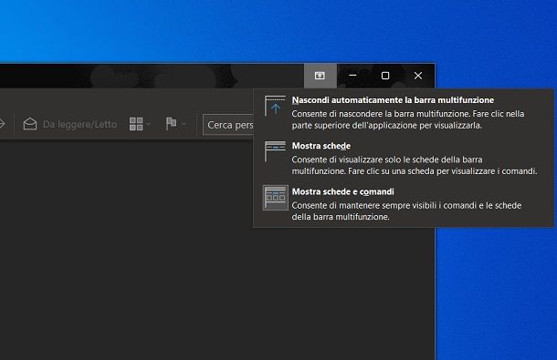Click the Mostra schede e comandi icon
This screenshot has height=360, width=557.
[x=275, y=198]
